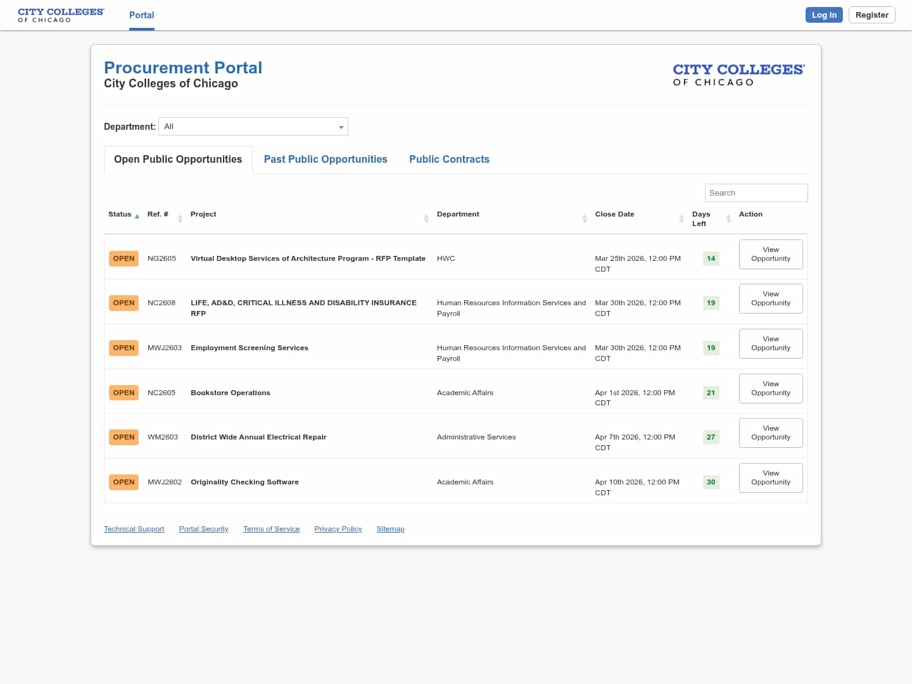912x684 pixels.
Task: Sort by Close Date column arrows
Action: pos(681,218)
